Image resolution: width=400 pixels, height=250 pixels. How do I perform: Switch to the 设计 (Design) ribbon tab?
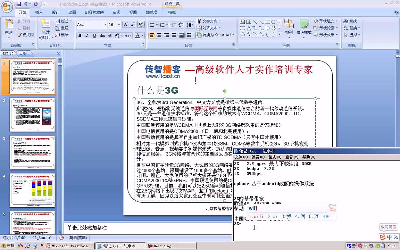pos(55,12)
